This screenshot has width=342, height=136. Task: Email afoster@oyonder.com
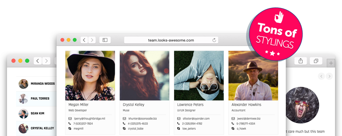(196, 119)
